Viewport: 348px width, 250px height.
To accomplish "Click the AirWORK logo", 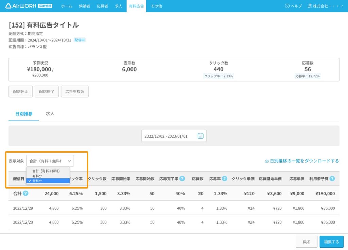I will [21, 6].
